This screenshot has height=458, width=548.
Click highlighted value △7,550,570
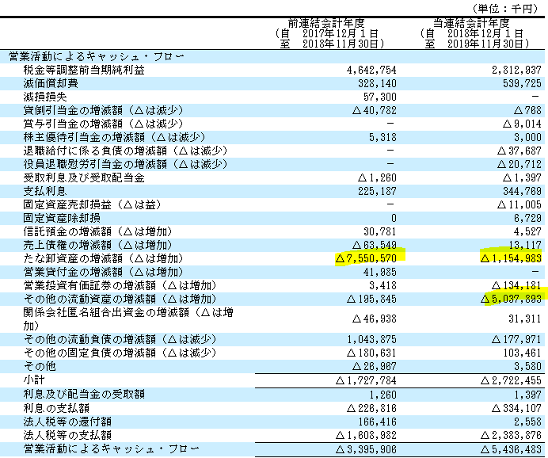click(366, 258)
